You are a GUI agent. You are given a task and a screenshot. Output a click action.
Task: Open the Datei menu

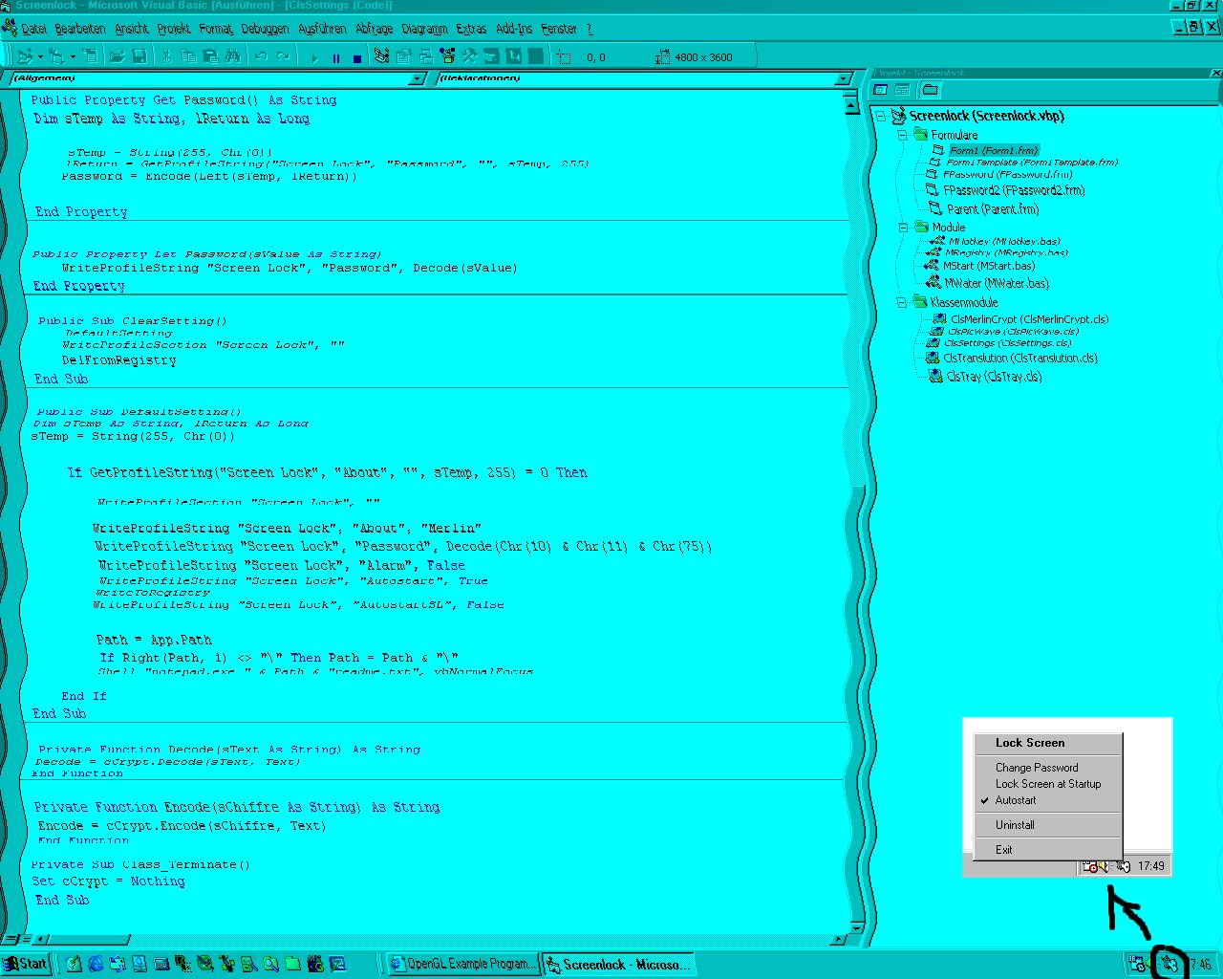[x=33, y=30]
